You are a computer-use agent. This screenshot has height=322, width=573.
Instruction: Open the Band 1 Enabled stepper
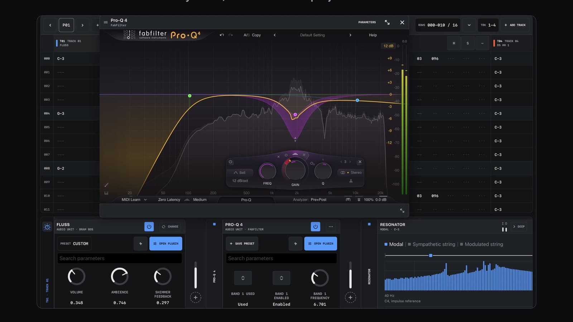pyautogui.click(x=281, y=278)
